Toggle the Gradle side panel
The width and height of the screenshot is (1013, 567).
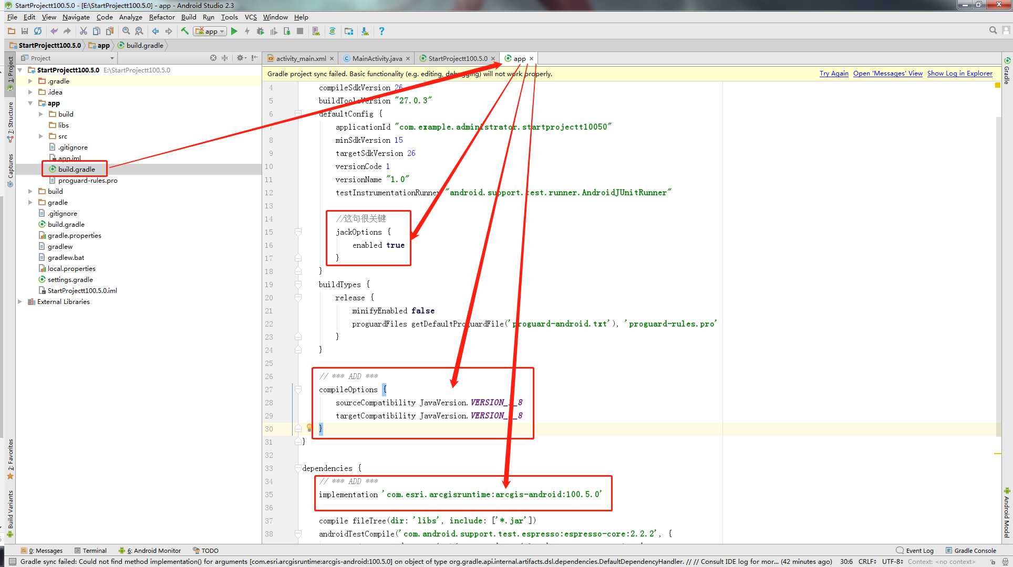[x=1007, y=71]
